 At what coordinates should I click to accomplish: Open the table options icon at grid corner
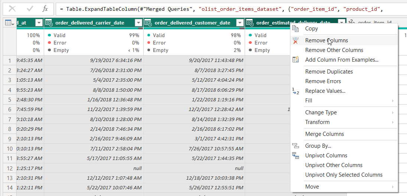(x=10, y=23)
